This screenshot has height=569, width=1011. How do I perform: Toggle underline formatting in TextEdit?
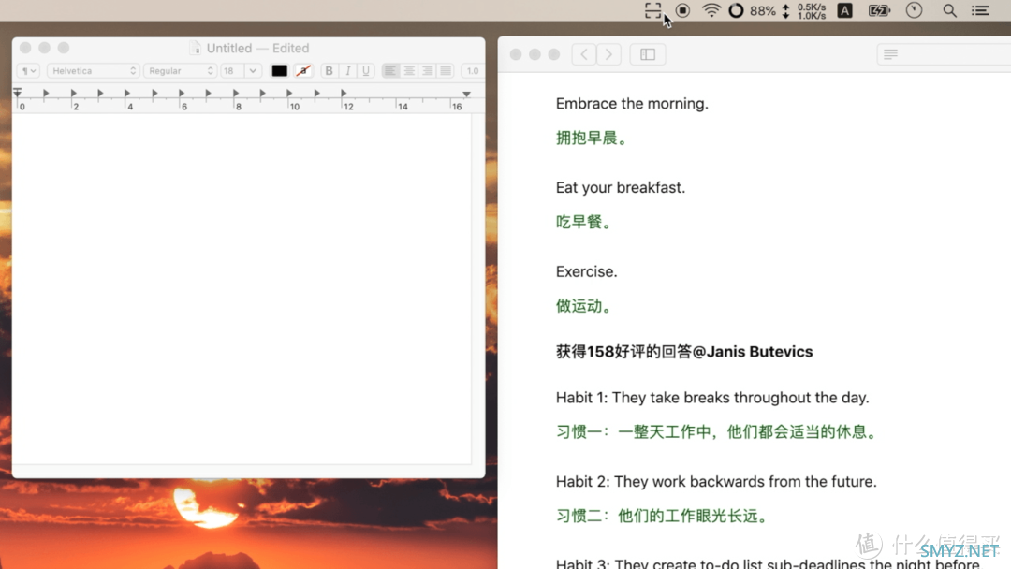pyautogui.click(x=366, y=71)
